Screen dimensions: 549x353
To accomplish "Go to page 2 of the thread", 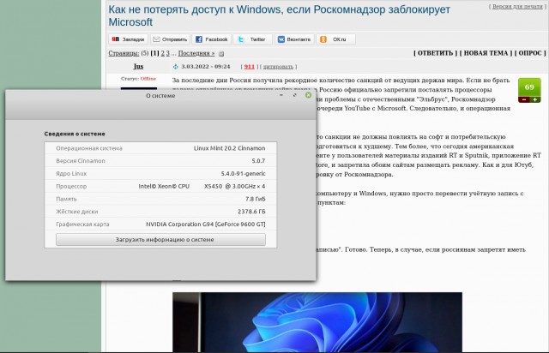I will coord(162,53).
